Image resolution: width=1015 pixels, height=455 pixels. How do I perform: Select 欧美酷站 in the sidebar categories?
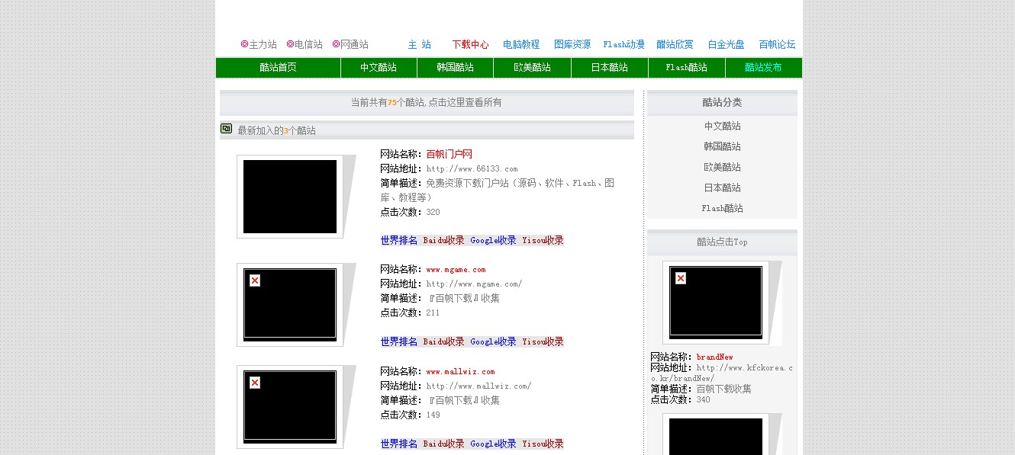point(722,168)
